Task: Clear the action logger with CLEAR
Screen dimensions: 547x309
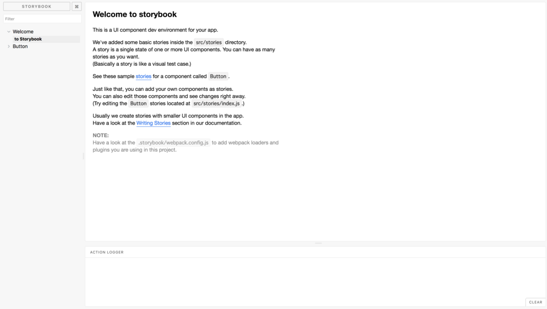Action: tap(535, 302)
